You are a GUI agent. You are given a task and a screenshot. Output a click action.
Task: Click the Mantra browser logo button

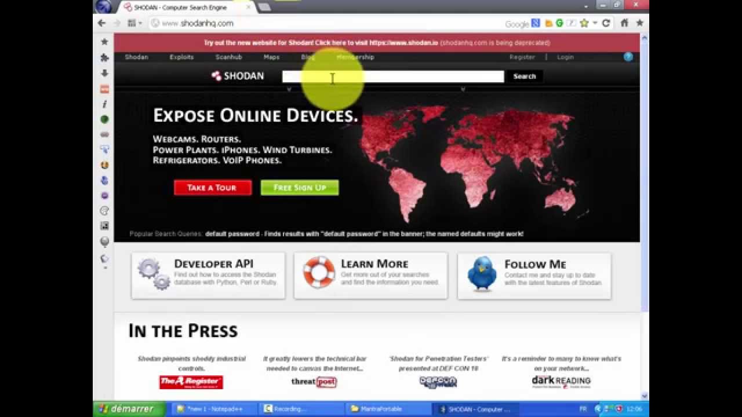pyautogui.click(x=104, y=7)
